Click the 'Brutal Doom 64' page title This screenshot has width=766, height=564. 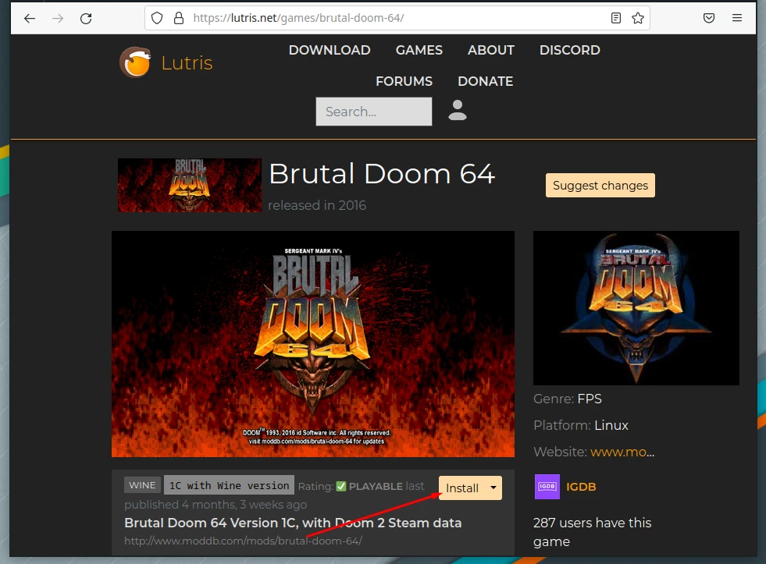point(382,174)
